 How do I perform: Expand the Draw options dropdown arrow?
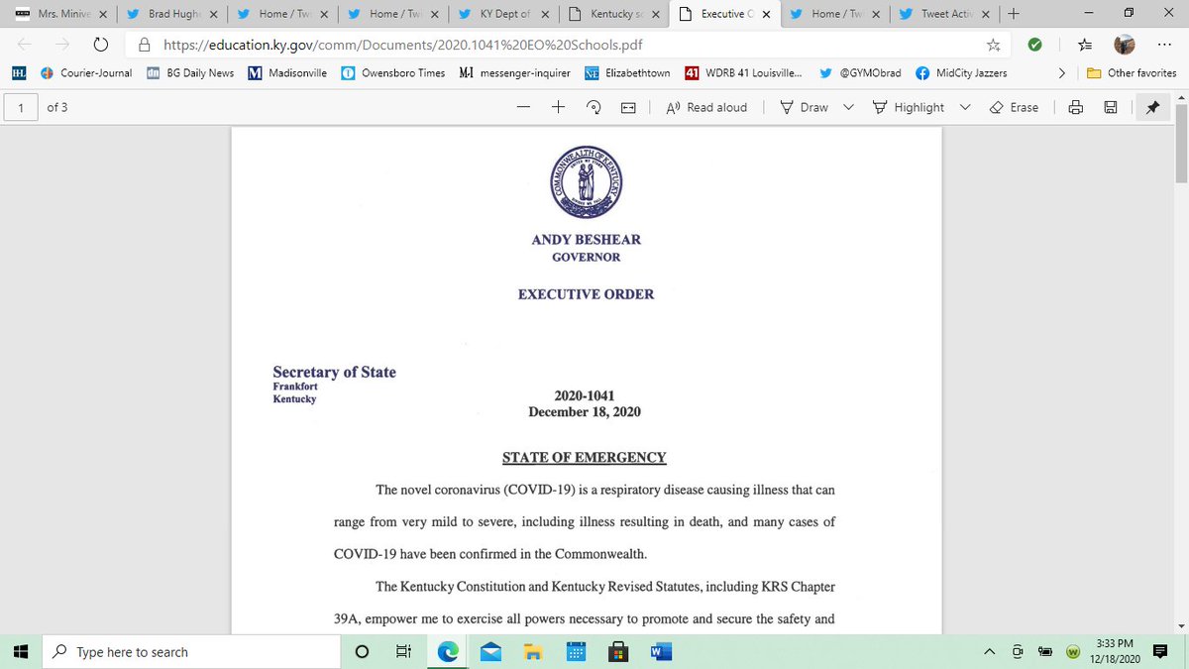pos(848,107)
